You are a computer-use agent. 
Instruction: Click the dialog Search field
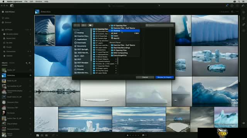tap(159, 25)
